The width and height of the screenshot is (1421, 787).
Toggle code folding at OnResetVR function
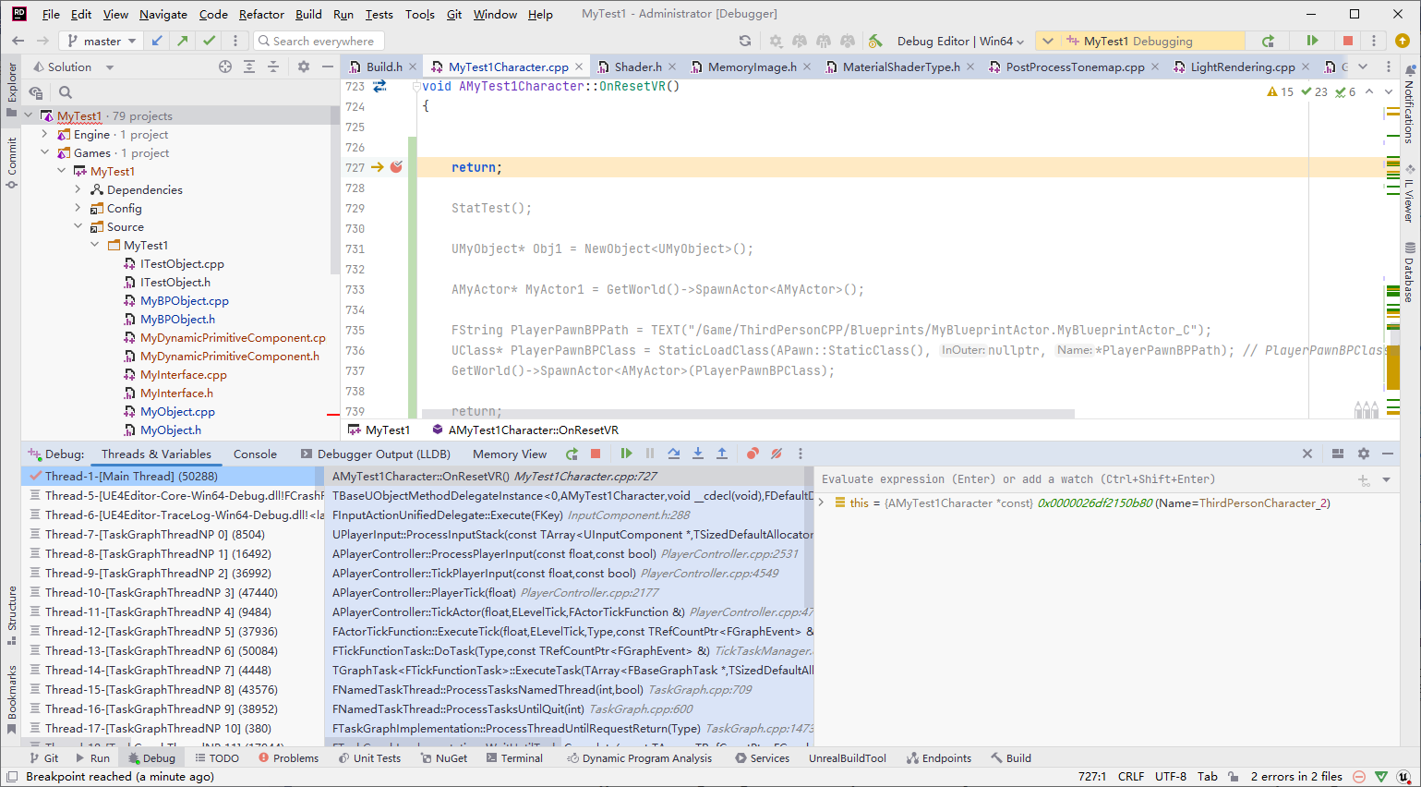[x=416, y=86]
